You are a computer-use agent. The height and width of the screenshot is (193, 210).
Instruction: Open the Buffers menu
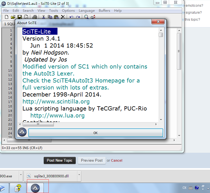[x=104, y=11]
